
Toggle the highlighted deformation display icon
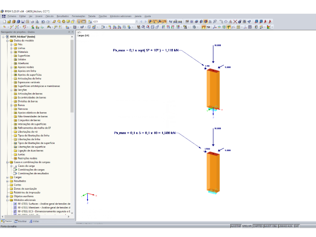(204, 27)
